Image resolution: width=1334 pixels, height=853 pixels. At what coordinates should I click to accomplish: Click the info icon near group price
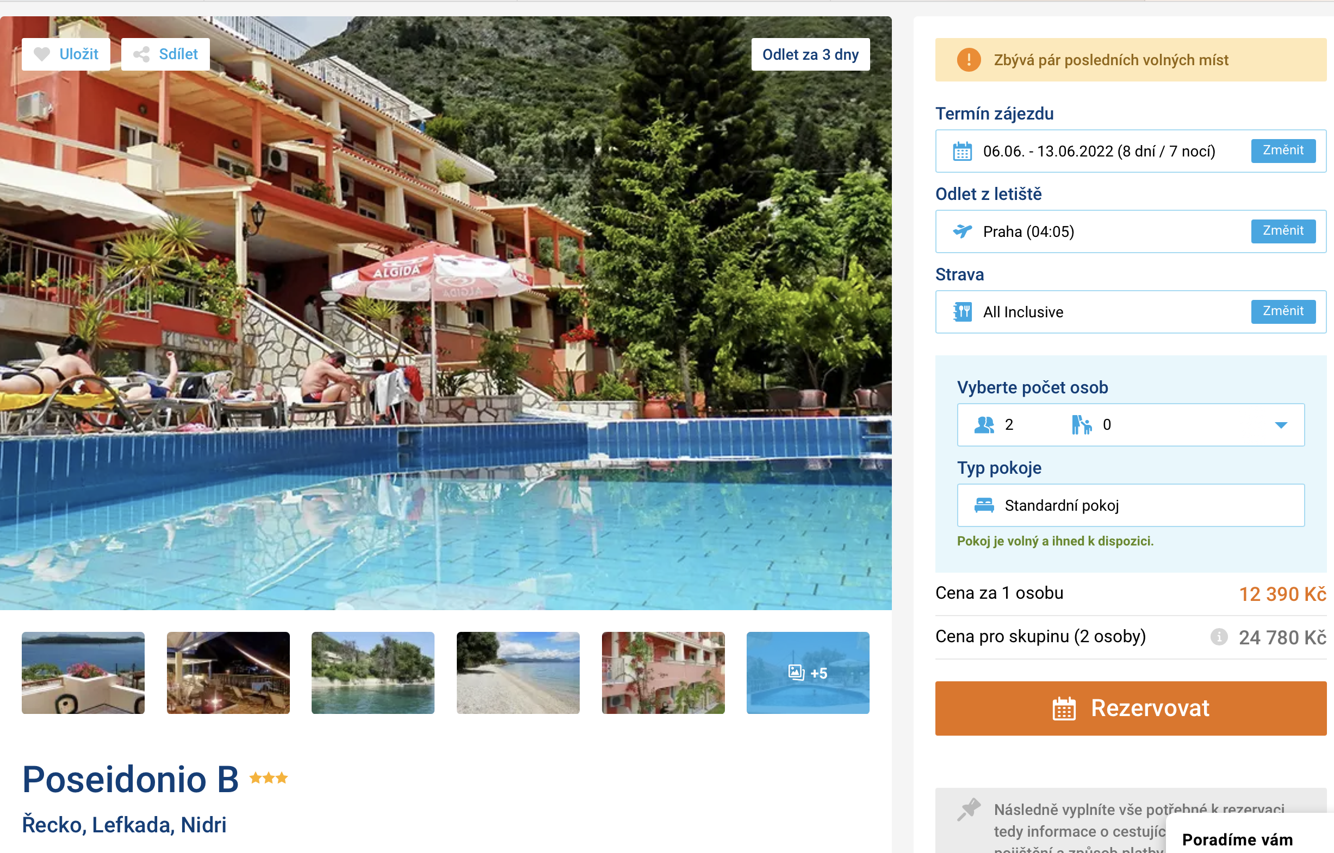point(1219,637)
